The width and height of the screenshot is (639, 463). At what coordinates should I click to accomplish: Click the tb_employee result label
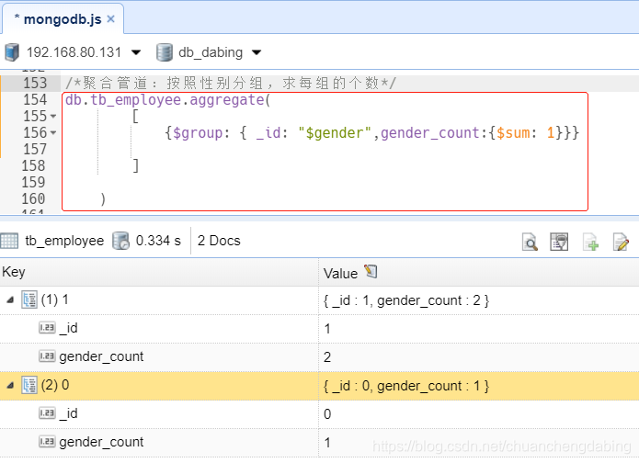click(64, 241)
